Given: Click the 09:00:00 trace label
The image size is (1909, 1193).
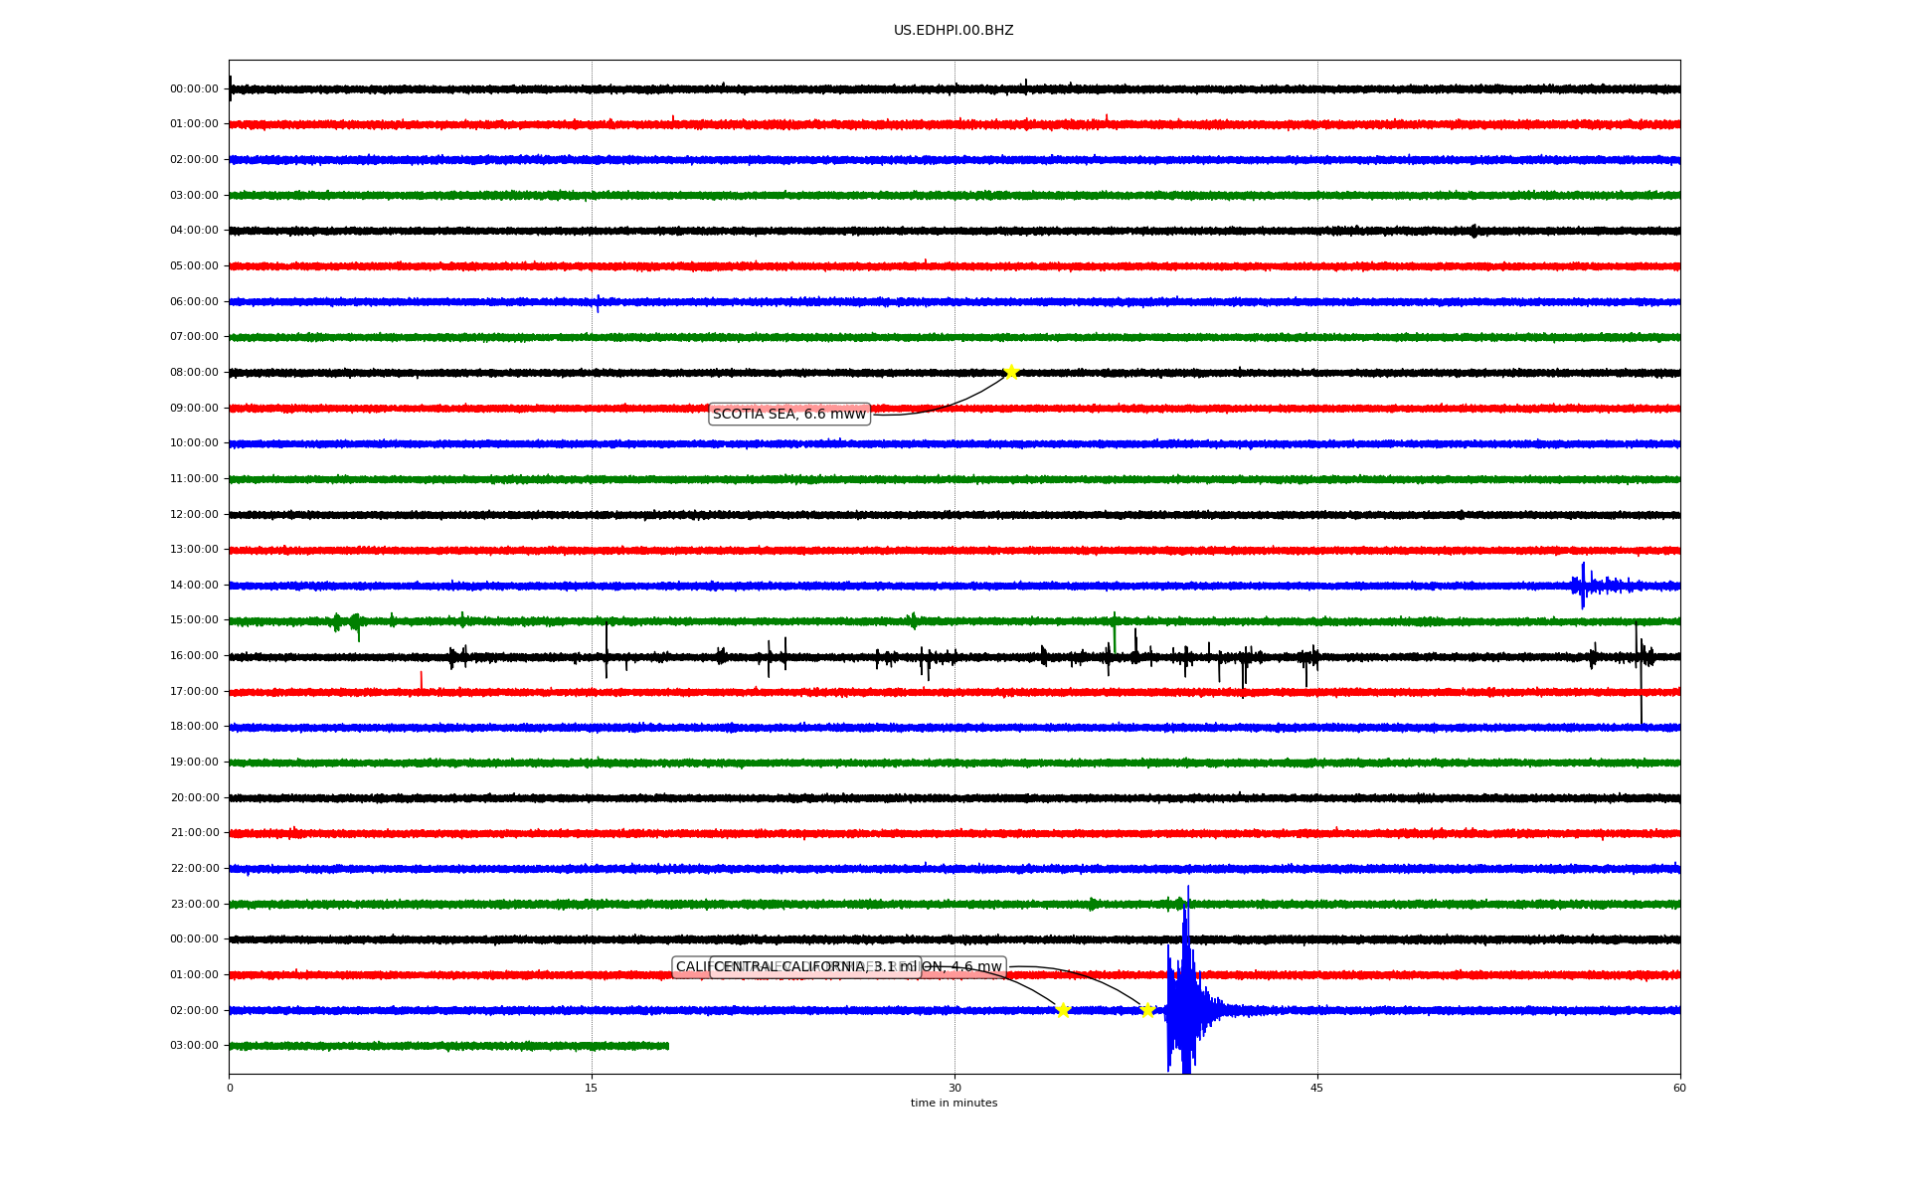Looking at the screenshot, I should pyautogui.click(x=194, y=409).
